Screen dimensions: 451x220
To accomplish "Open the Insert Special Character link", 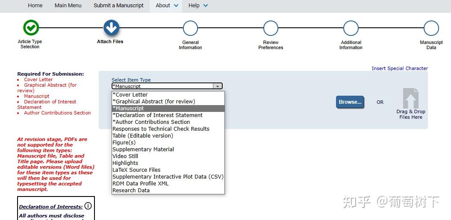I will pyautogui.click(x=399, y=68).
